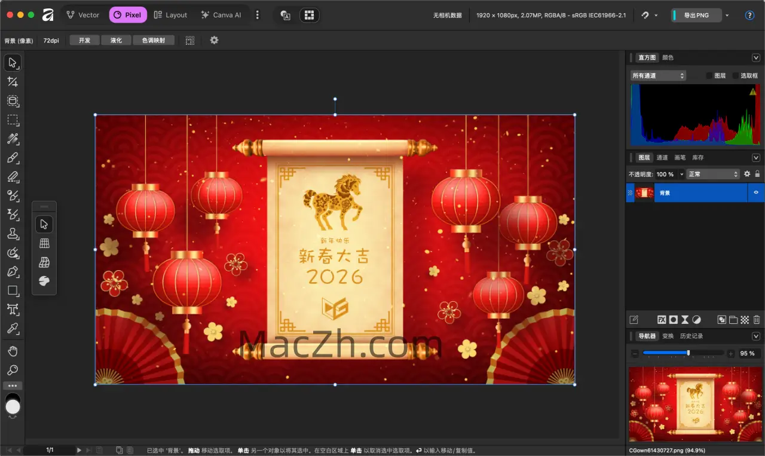Select the Paint Brush tool
Viewport: 765px width, 456px height.
pos(13,158)
